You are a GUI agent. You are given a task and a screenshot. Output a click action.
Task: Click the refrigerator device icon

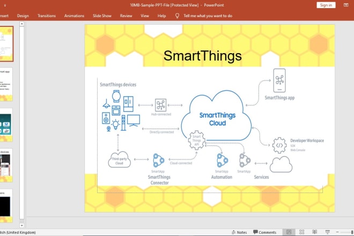[x=128, y=104]
